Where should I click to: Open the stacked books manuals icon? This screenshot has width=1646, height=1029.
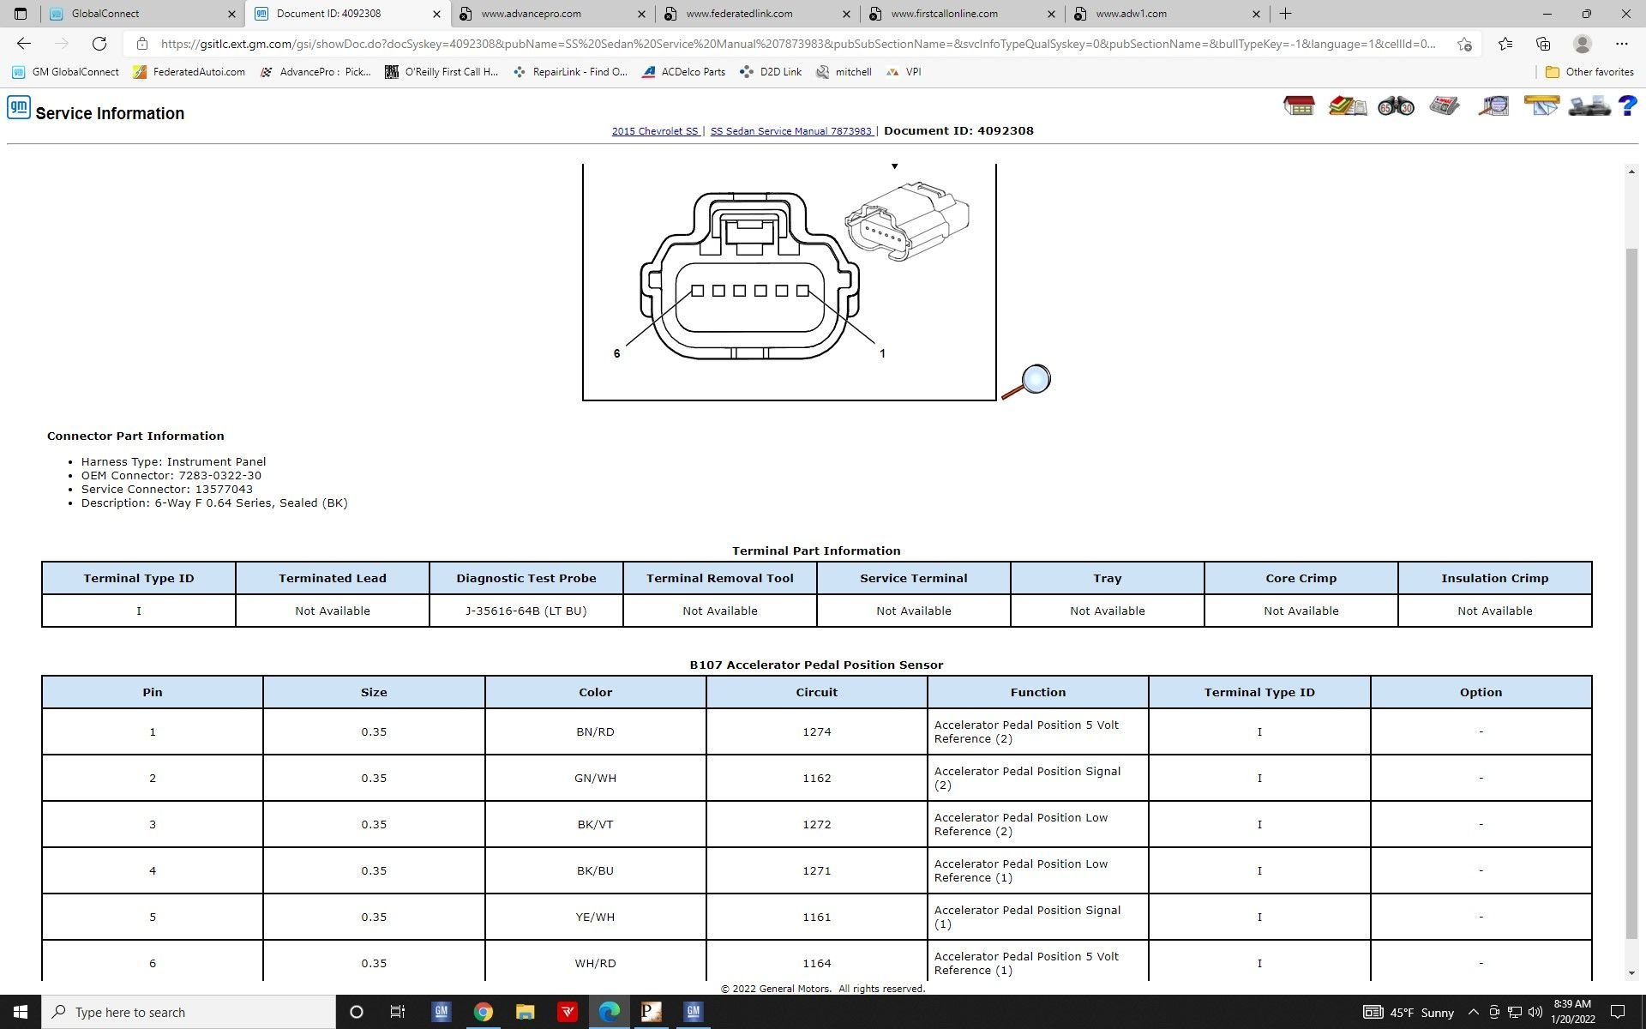(1347, 106)
